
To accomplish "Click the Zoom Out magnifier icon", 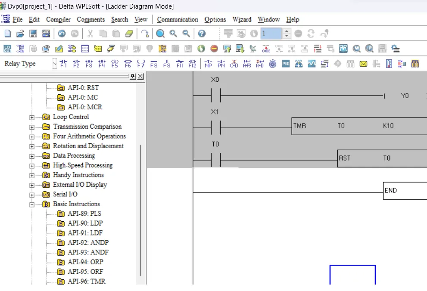I will (186, 34).
